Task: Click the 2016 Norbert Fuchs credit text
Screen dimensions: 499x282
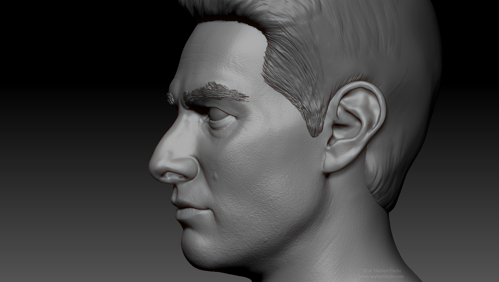Action: pyautogui.click(x=381, y=271)
